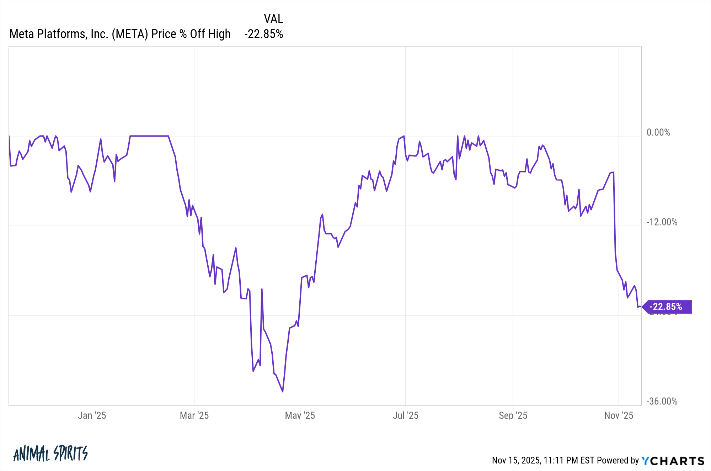The width and height of the screenshot is (711, 471).
Task: Select the Jul '25 date label
Action: 405,416
